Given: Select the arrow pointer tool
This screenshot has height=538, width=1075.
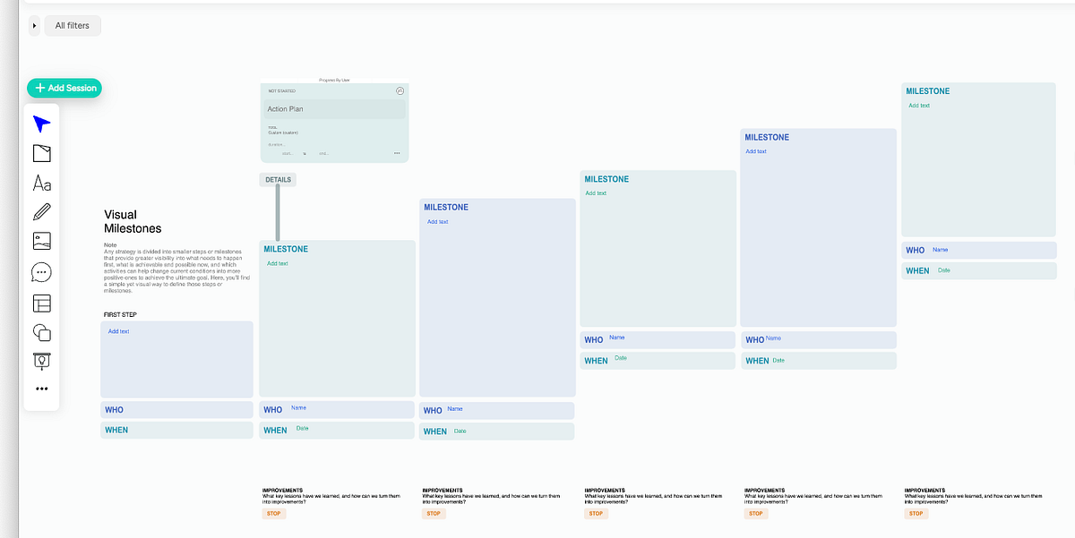Looking at the screenshot, I should [x=41, y=124].
